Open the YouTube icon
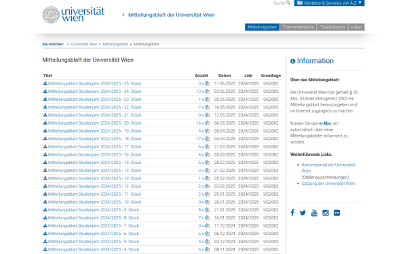Viewport: 407px width, 254px height. tap(314, 213)
